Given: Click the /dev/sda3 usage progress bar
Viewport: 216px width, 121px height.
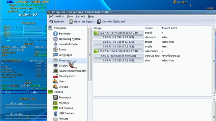Looking at the screenshot, I should pyautogui.click(x=118, y=51).
